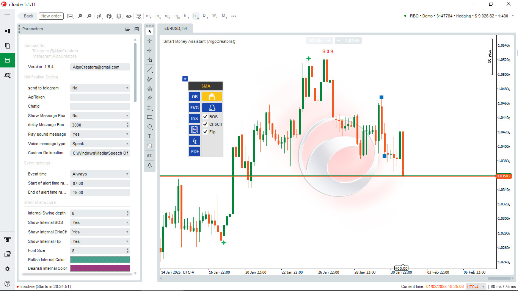Pick the Fibonacci retracement tool
The width and height of the screenshot is (518, 291).
click(x=150, y=108)
